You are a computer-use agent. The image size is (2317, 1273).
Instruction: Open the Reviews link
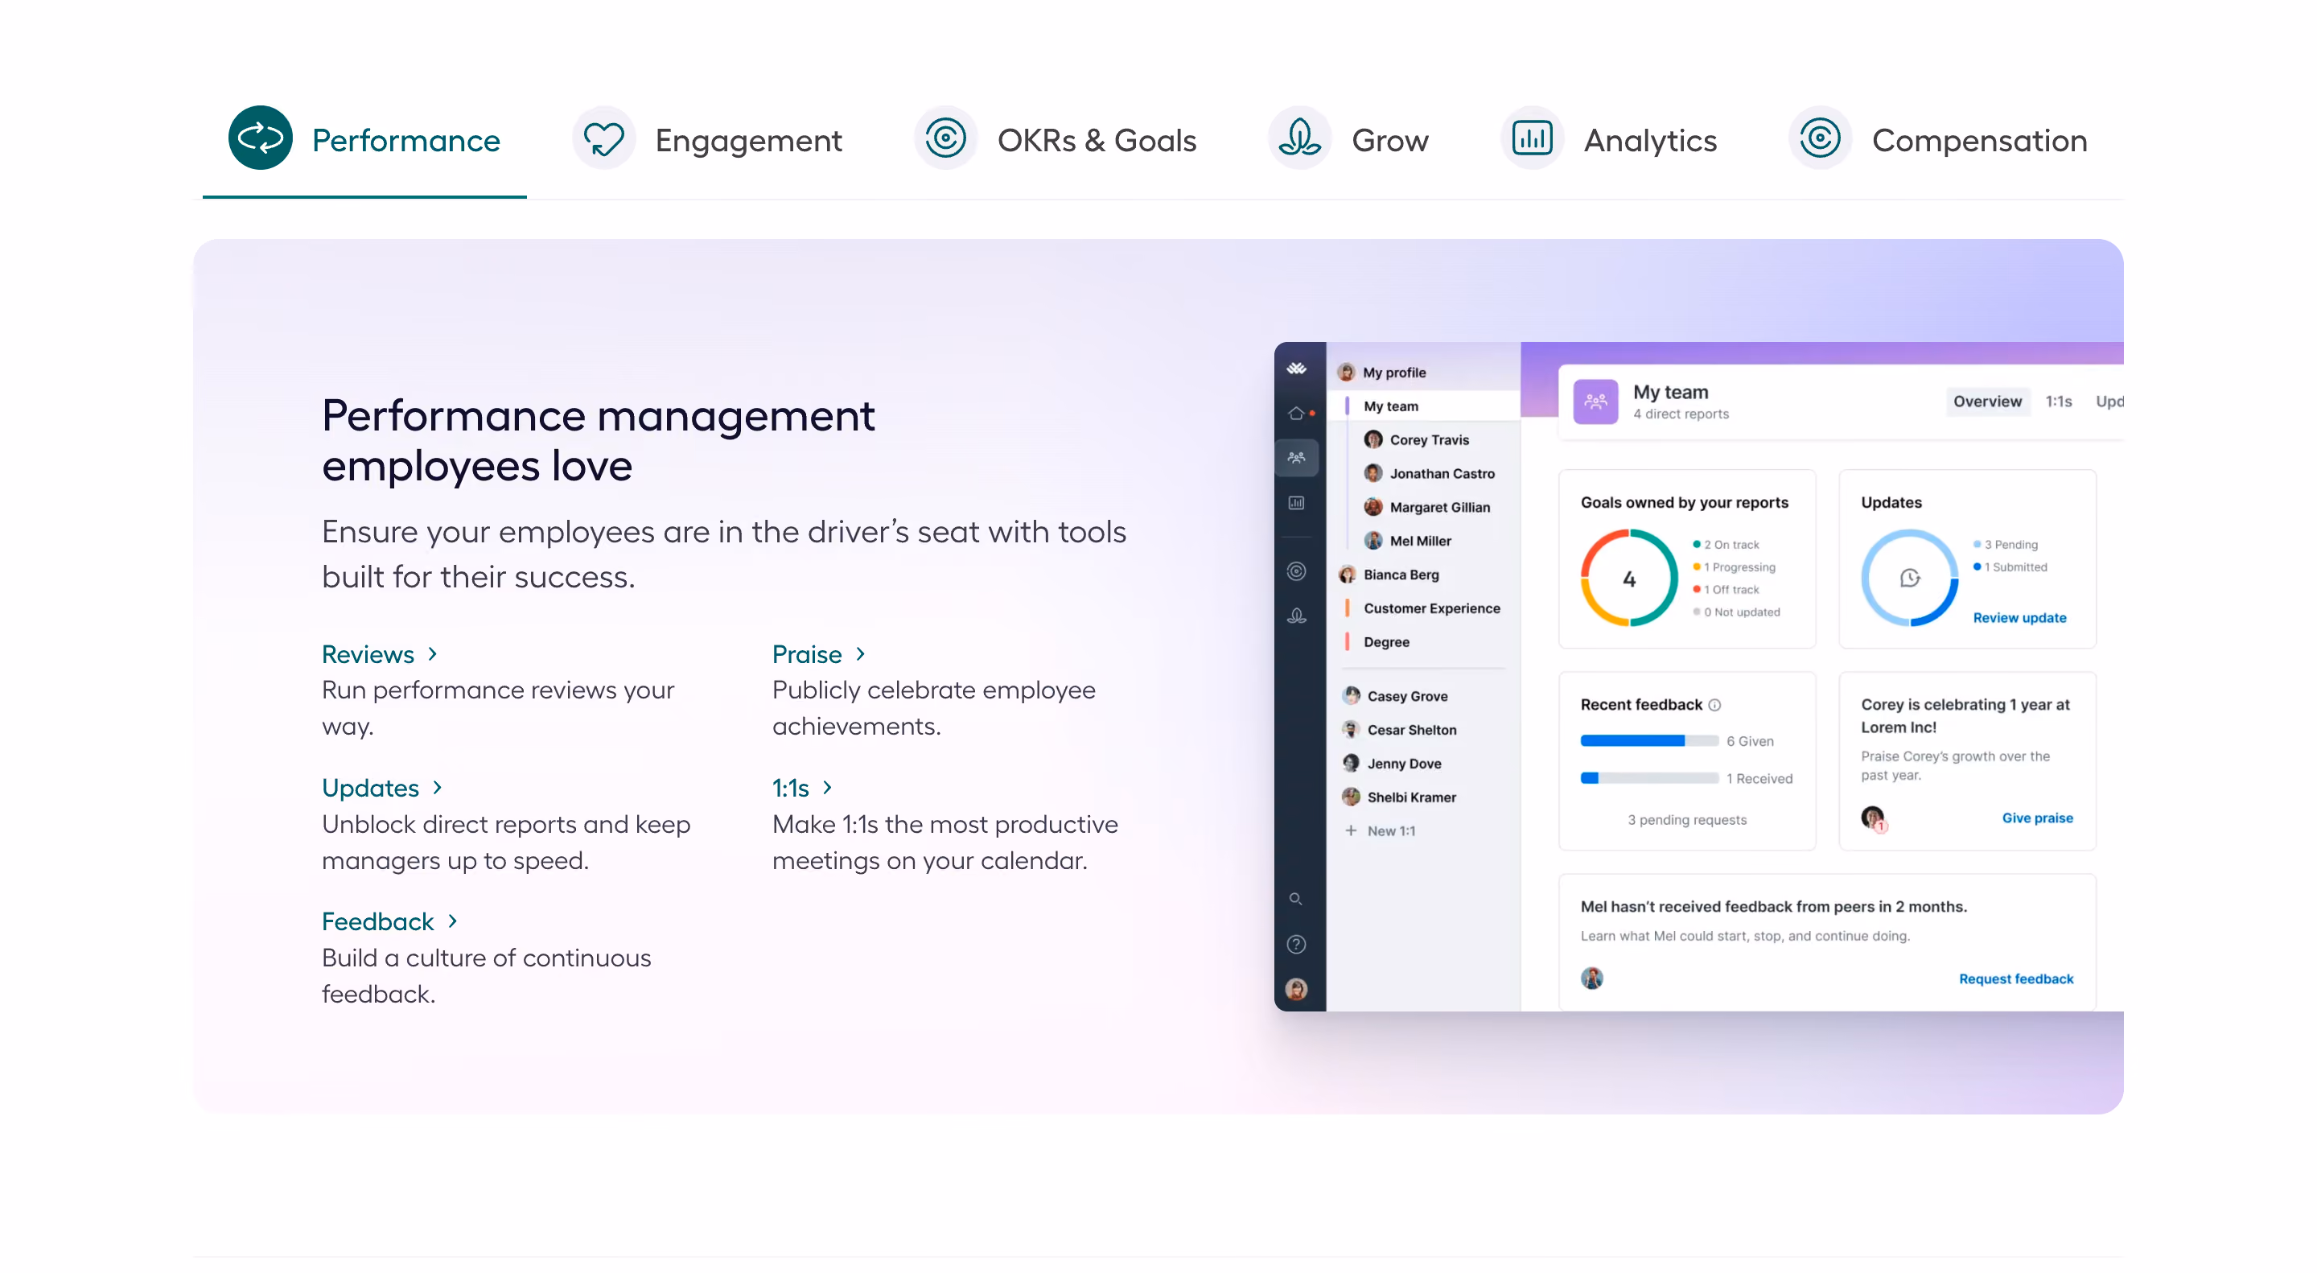(x=380, y=654)
